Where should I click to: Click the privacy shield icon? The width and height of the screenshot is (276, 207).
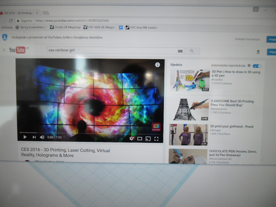click(x=5, y=37)
